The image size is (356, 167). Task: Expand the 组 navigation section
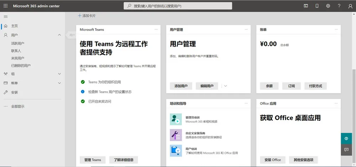click(59, 74)
